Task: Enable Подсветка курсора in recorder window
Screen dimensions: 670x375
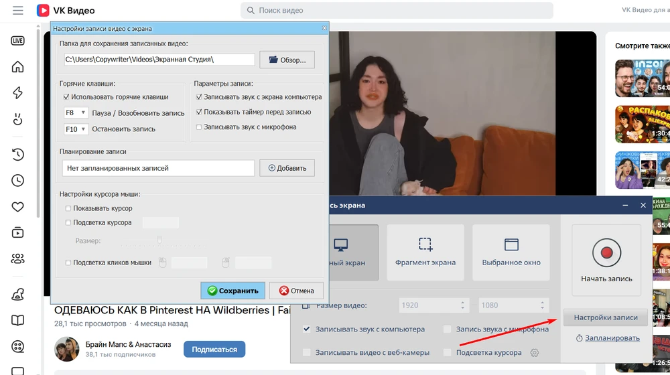Action: 447,353
